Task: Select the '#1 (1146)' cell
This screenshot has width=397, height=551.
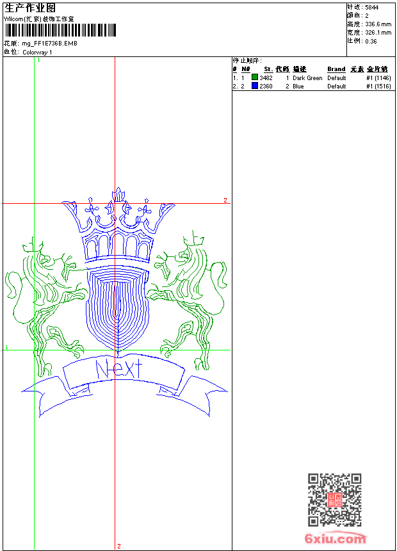Action: click(378, 78)
